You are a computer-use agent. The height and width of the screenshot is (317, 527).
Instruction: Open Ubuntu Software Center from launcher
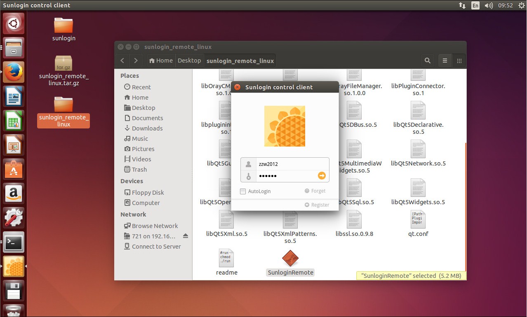click(x=14, y=169)
